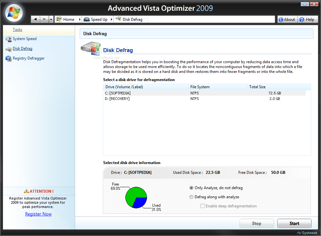Expand the arrow after Speed Up breadcrumb
Screen dimensions: 321x236
pos(111,20)
